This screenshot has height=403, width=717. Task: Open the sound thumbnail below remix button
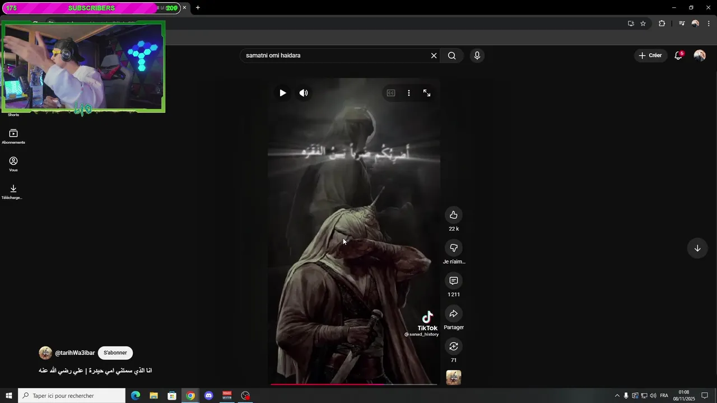[454, 377]
